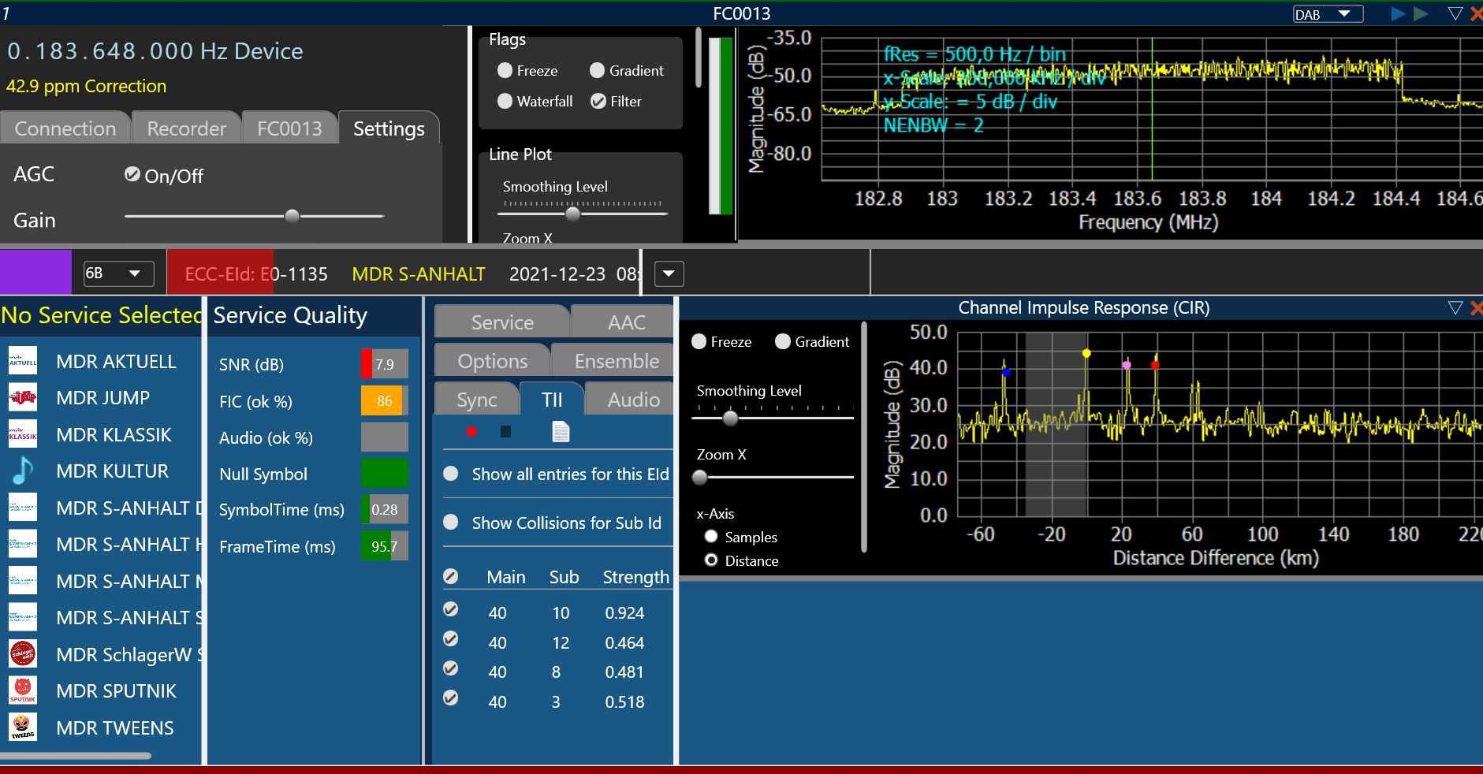Click the horizontal scrollbar under the service list
1483x774 pixels.
(x=76, y=756)
